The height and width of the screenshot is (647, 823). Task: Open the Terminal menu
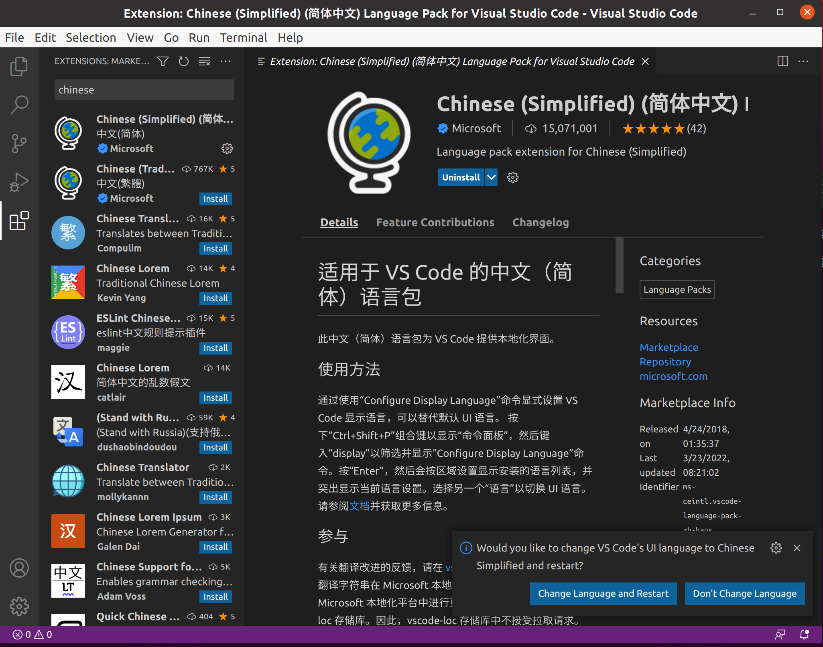click(243, 38)
